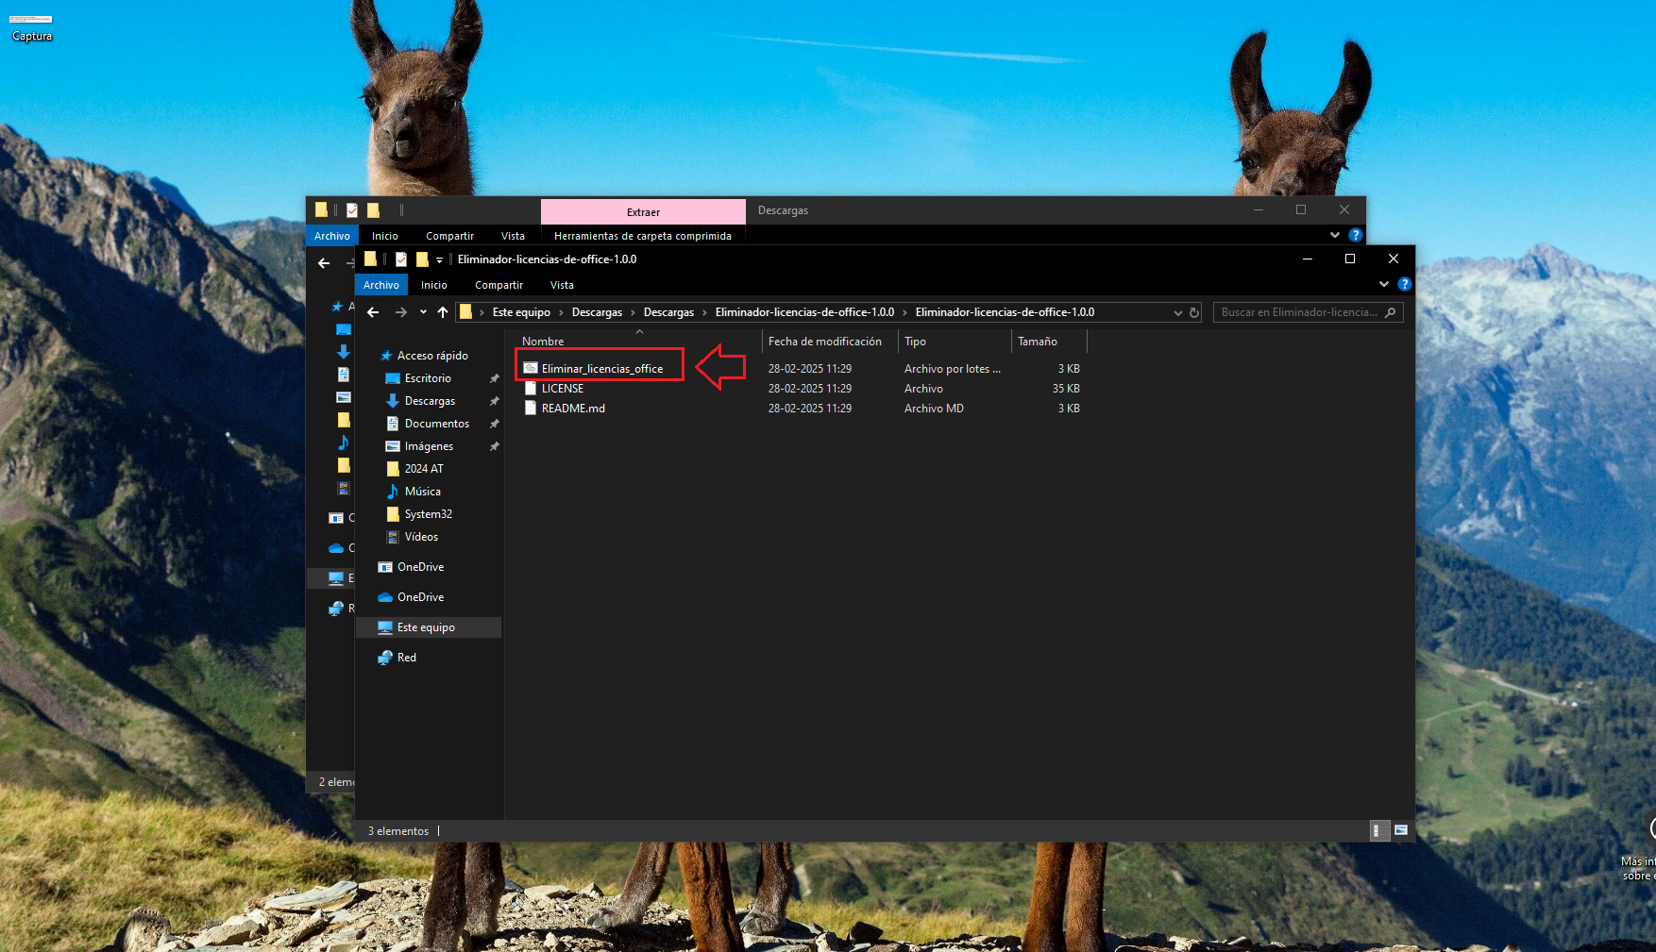The height and width of the screenshot is (952, 1656).
Task: Select the Eliminar_licencias_office batch file
Action: pos(601,369)
